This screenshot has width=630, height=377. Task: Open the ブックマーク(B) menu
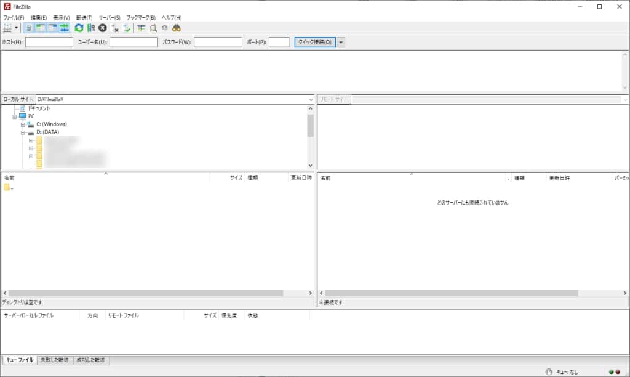[x=141, y=18]
